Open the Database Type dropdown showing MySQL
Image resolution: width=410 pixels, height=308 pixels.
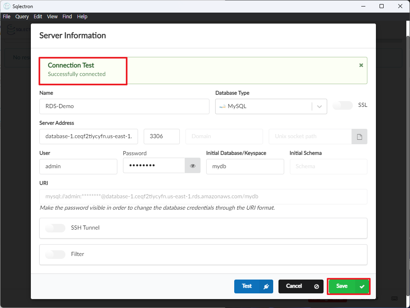click(271, 106)
